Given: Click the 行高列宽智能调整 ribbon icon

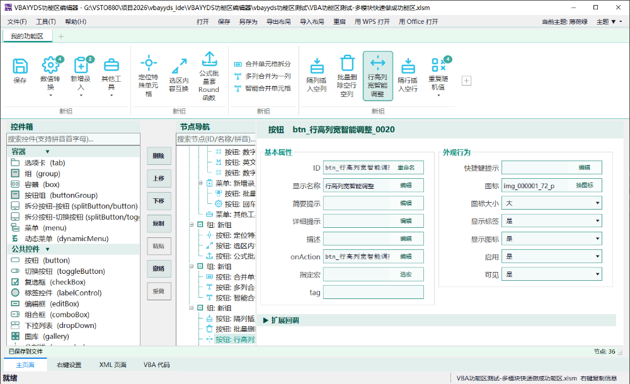Looking at the screenshot, I should pos(377,62).
